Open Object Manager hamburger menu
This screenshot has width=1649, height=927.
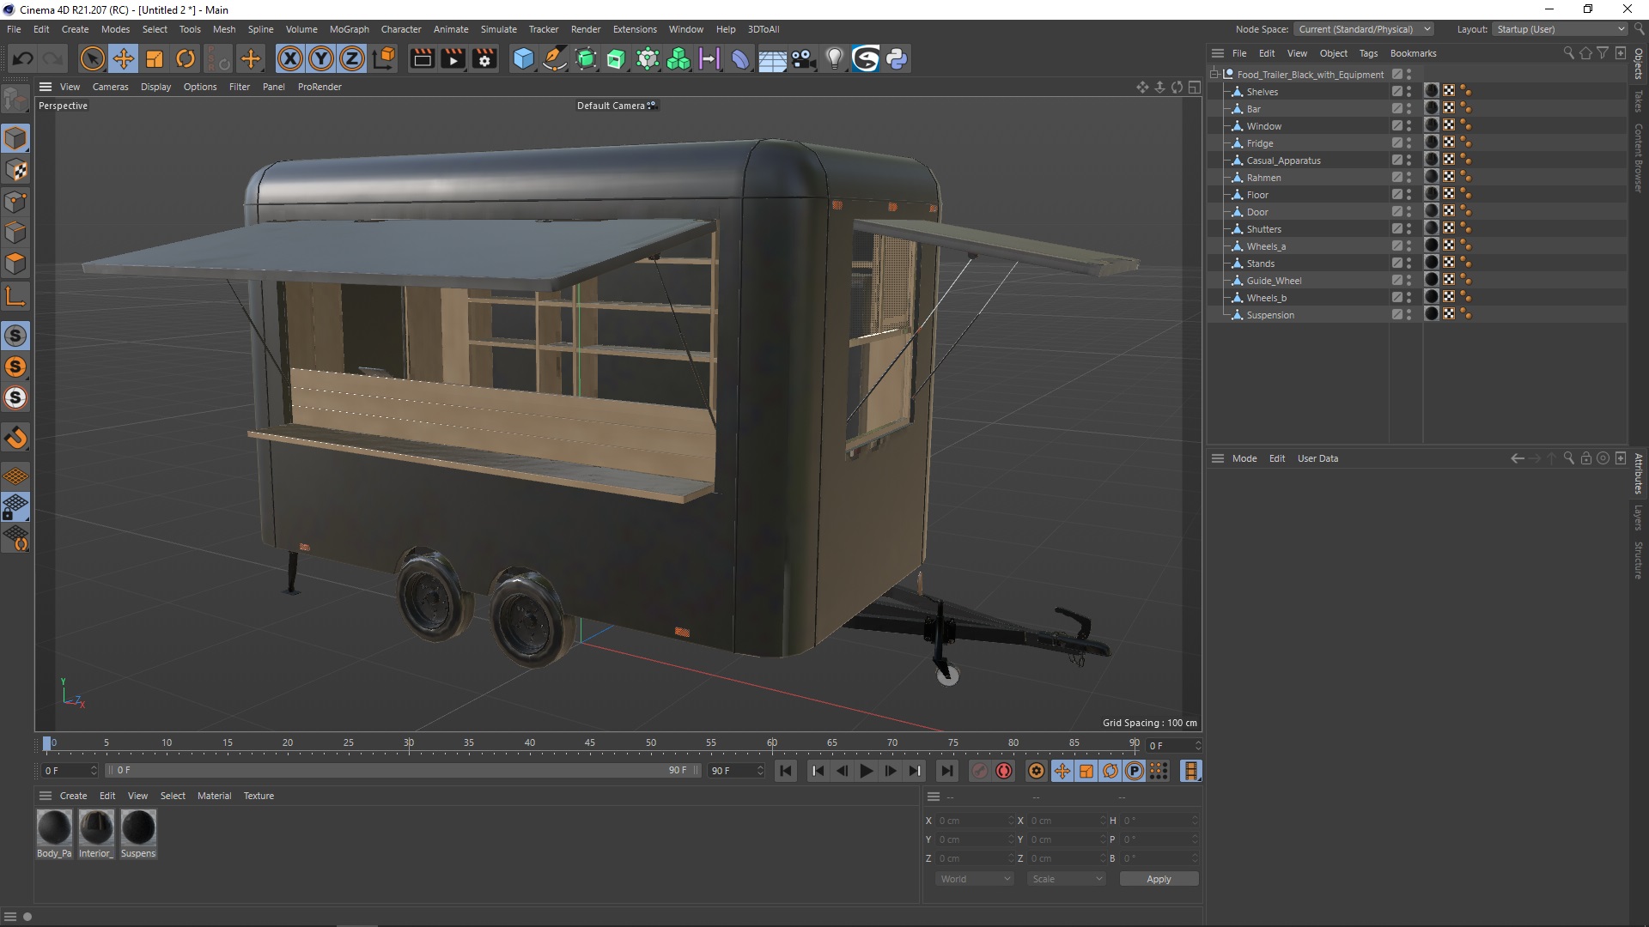point(1217,53)
